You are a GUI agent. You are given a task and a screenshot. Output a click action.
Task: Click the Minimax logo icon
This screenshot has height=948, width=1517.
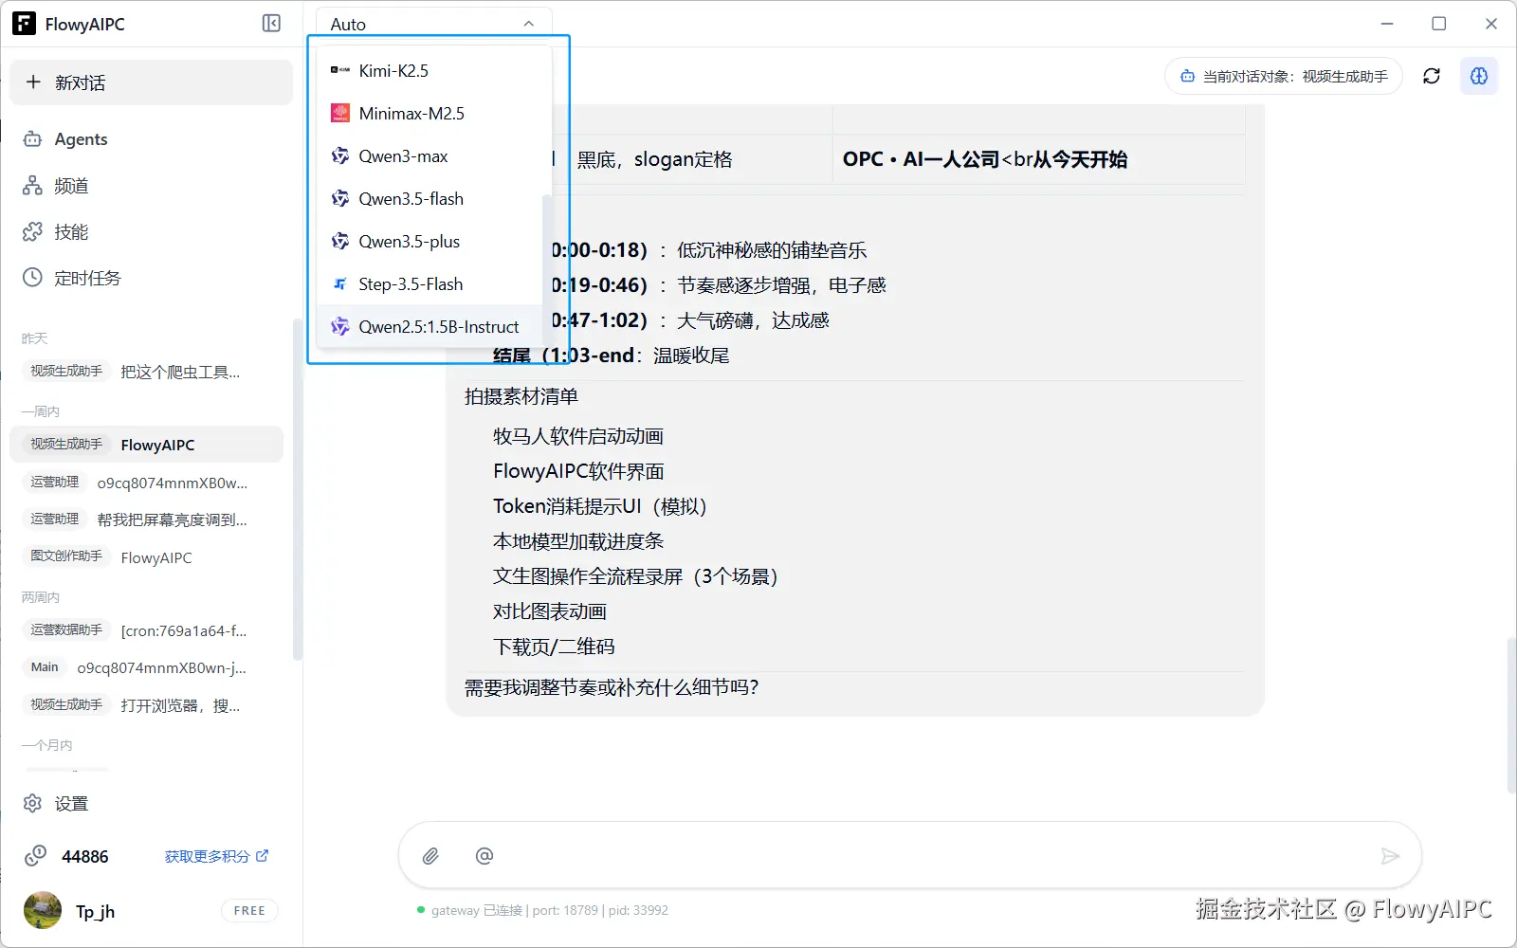tap(340, 114)
